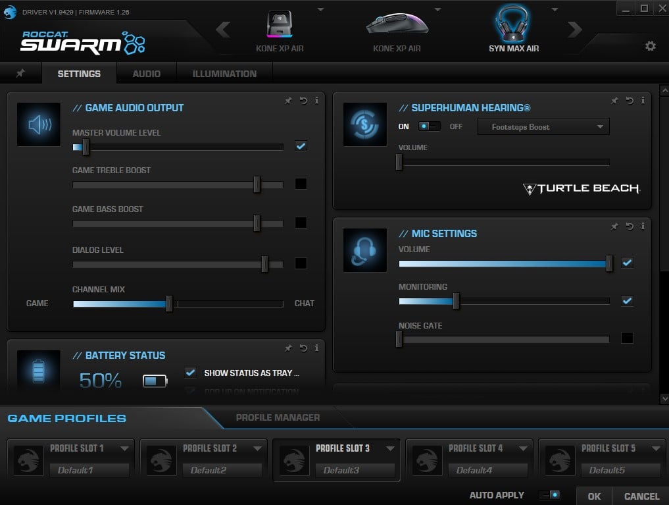This screenshot has height=505, width=669.
Task: Open the Profile Manager tab
Action: (278, 417)
